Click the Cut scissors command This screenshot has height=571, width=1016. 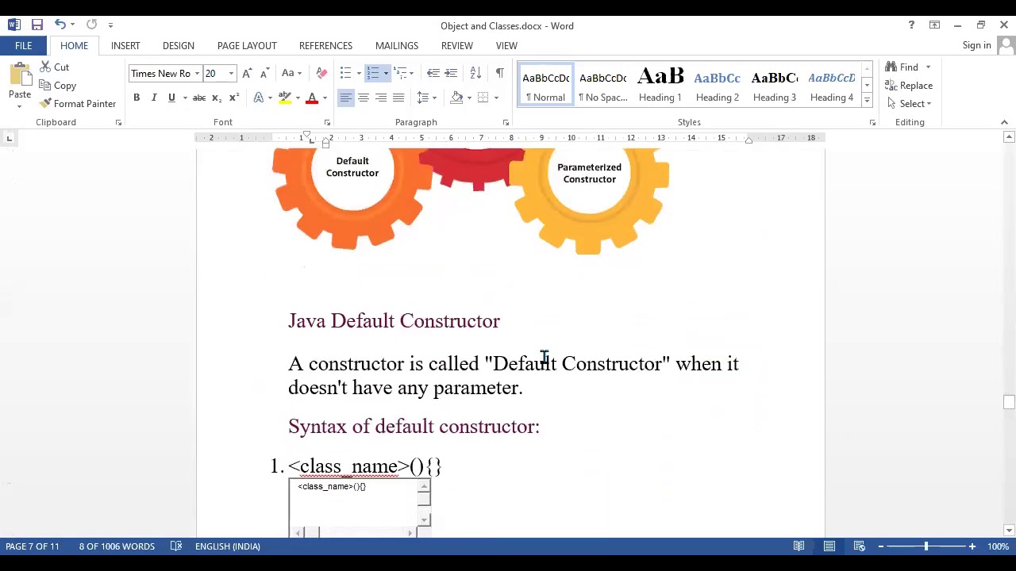pyautogui.click(x=55, y=67)
